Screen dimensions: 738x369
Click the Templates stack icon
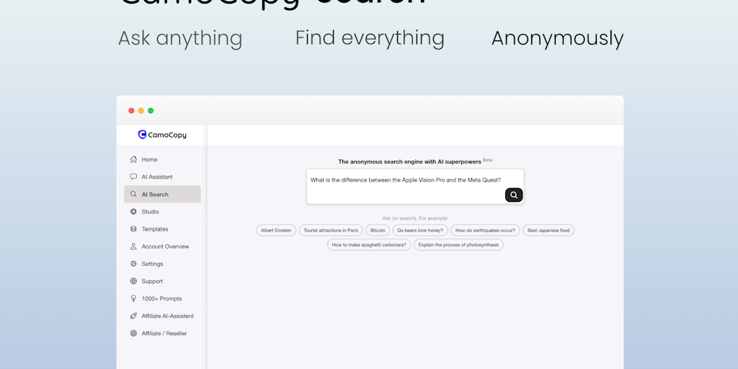(133, 229)
